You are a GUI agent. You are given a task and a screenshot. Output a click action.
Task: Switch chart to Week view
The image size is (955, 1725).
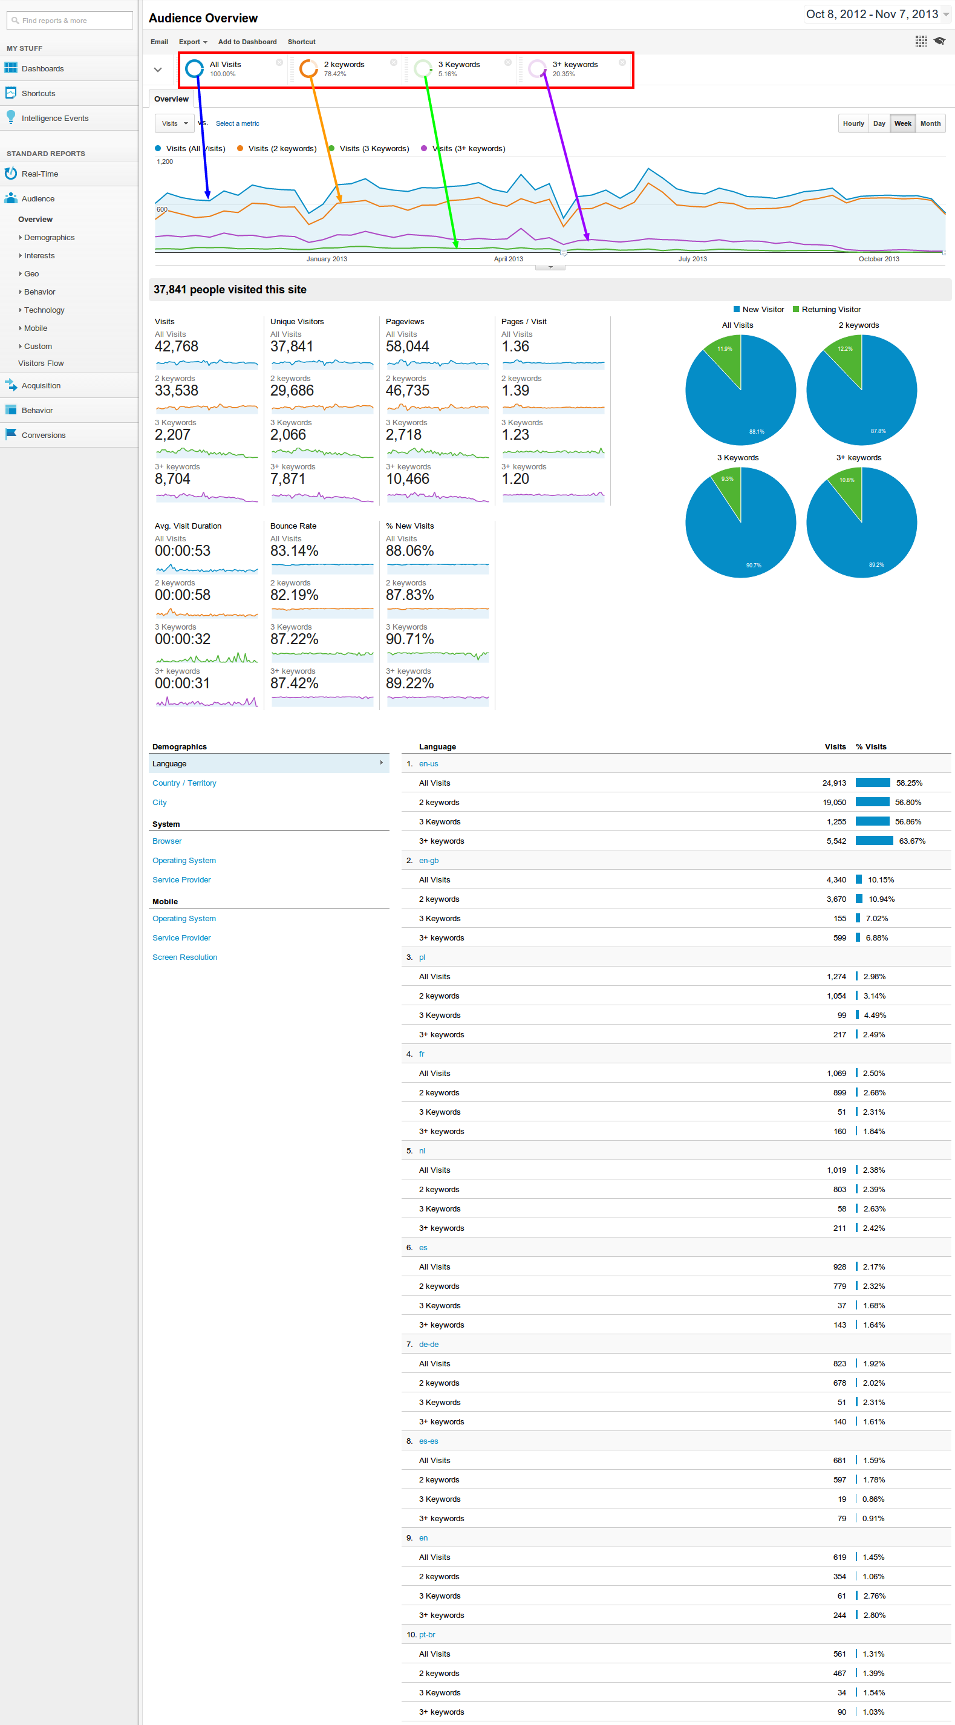903,123
